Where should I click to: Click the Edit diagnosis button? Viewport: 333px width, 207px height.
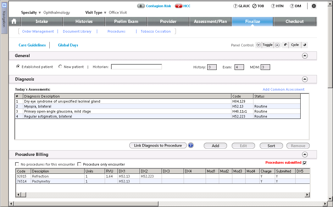click(x=243, y=146)
